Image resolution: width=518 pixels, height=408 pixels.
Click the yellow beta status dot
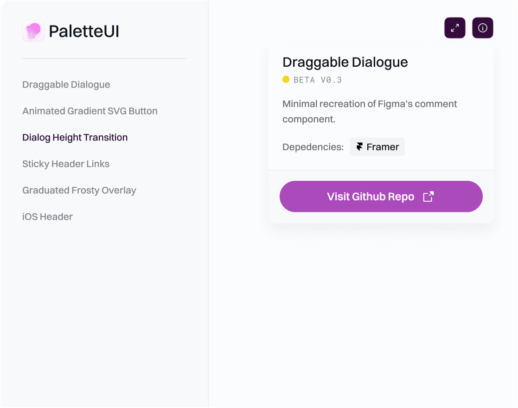coord(286,80)
